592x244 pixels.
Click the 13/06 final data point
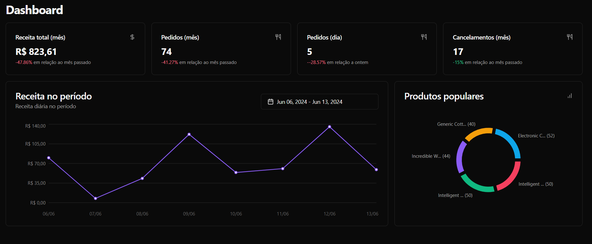[376, 170]
